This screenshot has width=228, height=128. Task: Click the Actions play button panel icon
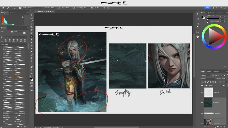pyautogui.click(x=198, y=14)
